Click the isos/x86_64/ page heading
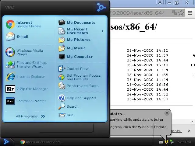 (133, 27)
